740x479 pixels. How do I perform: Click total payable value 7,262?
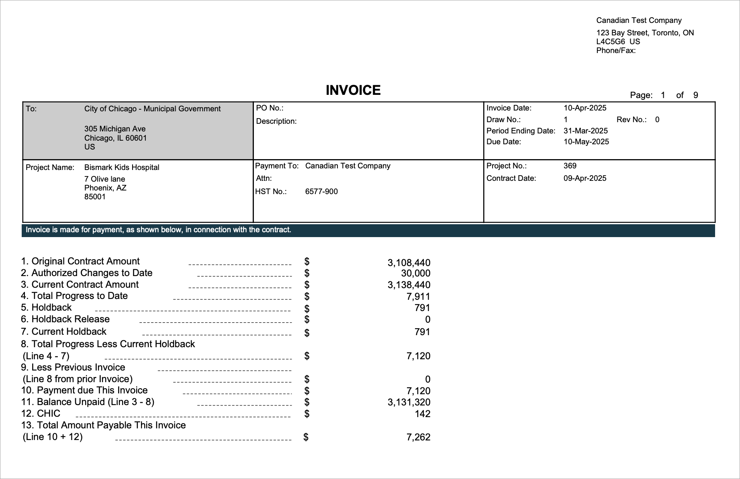[419, 438]
